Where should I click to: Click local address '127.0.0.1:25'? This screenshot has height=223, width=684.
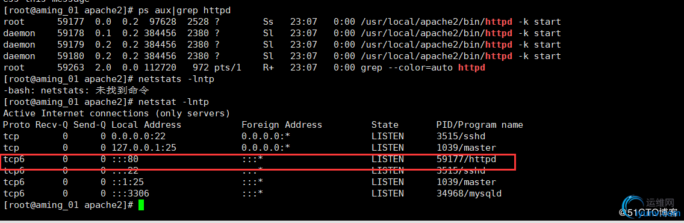click(x=143, y=148)
